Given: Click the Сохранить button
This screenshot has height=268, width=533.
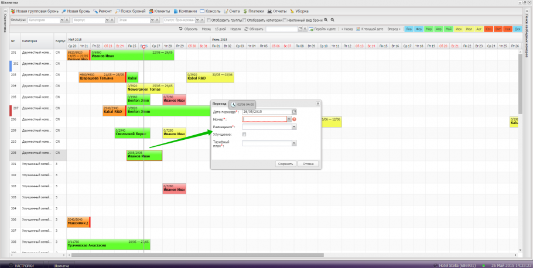Looking at the screenshot, I should coord(285,164).
